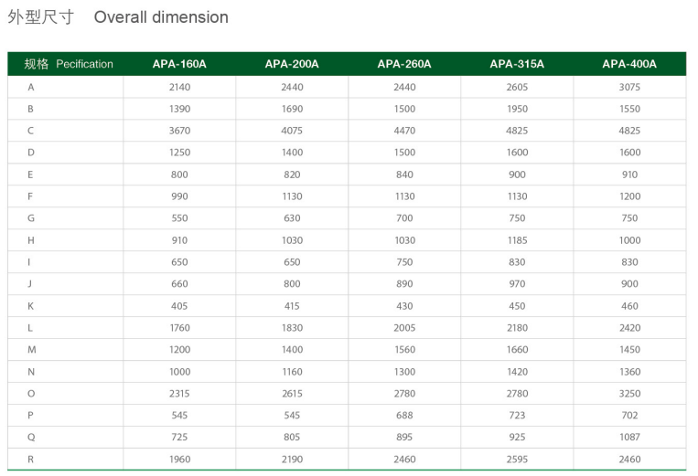Screen dimensions: 698x476
Task: Click the Overall dimension title
Action: click(x=161, y=17)
